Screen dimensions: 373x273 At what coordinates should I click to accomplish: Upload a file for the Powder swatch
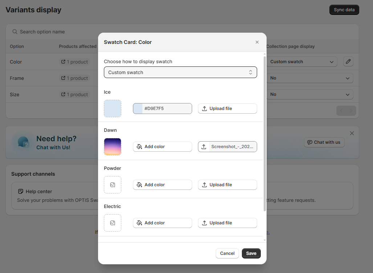227,185
